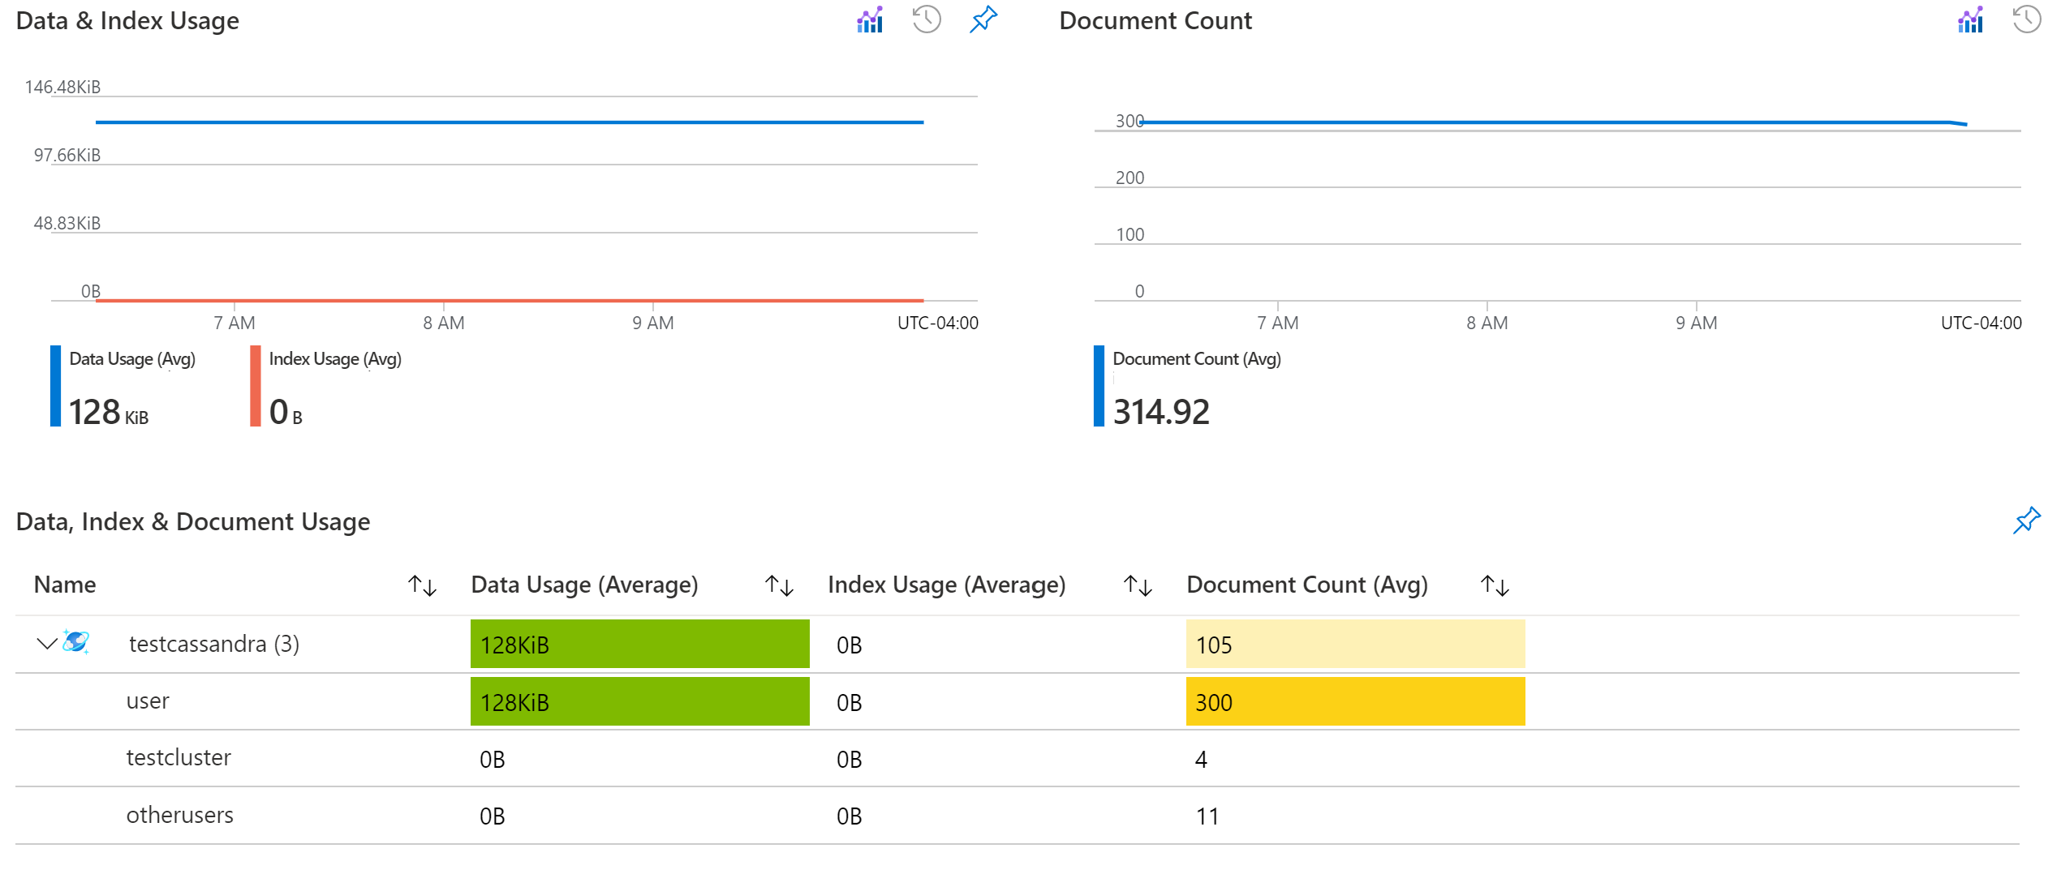Sort by Document Count (Avg) arrows
The image size is (2061, 874).
coord(1495,585)
